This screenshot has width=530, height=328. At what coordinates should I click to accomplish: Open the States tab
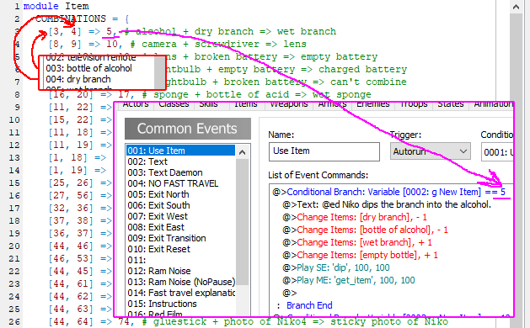click(451, 105)
